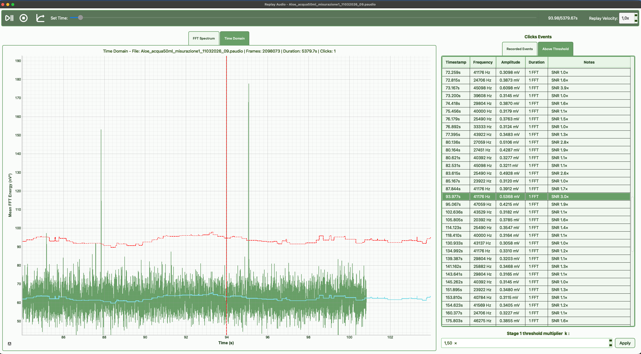Sort by the Timestamp column header
The height and width of the screenshot is (354, 641).
coord(456,62)
